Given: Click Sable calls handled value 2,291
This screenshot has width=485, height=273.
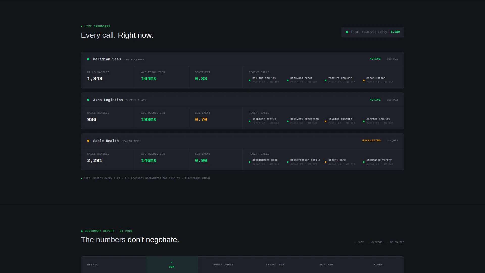Looking at the screenshot, I should tap(95, 161).
